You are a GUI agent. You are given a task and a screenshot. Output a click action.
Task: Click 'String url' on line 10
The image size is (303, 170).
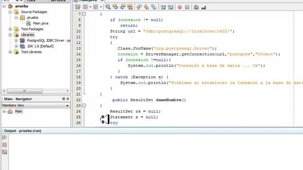[123, 31]
